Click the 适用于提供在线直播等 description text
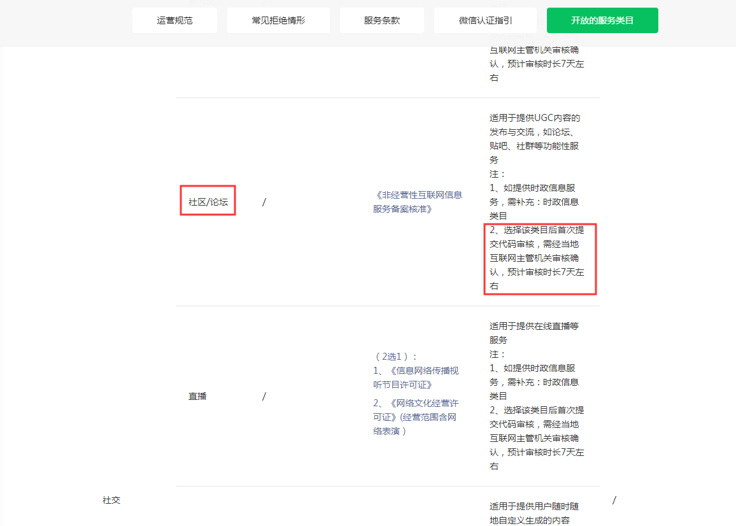 (534, 326)
